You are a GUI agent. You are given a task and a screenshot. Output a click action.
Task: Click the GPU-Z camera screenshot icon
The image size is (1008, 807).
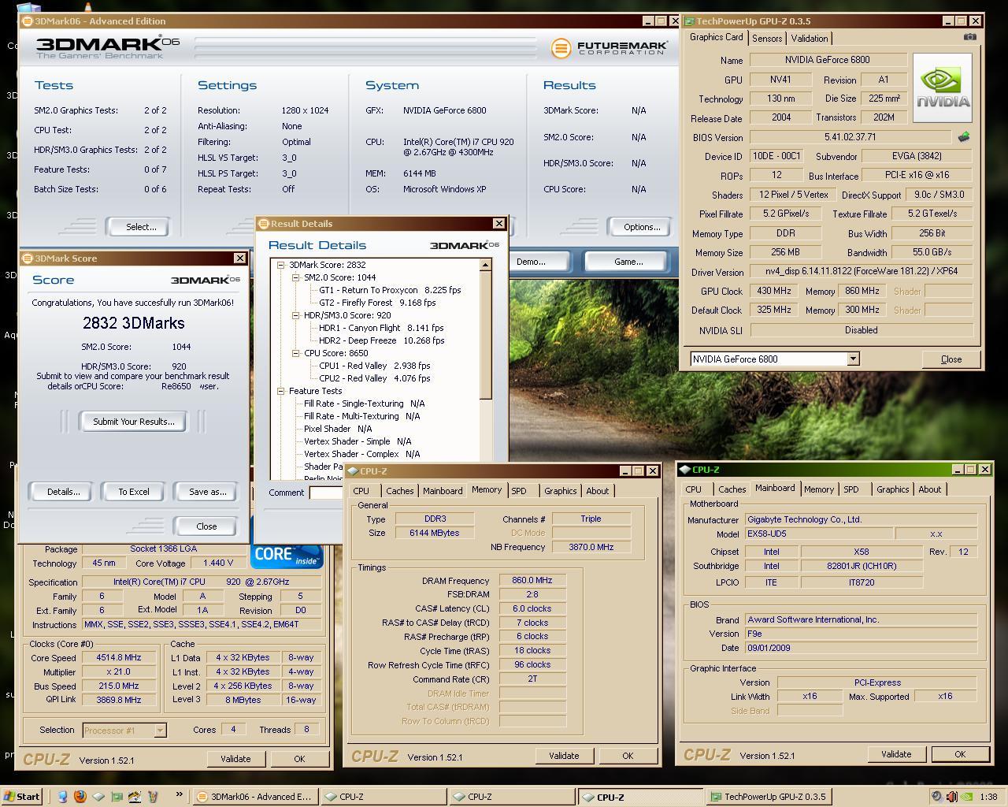pyautogui.click(x=969, y=37)
